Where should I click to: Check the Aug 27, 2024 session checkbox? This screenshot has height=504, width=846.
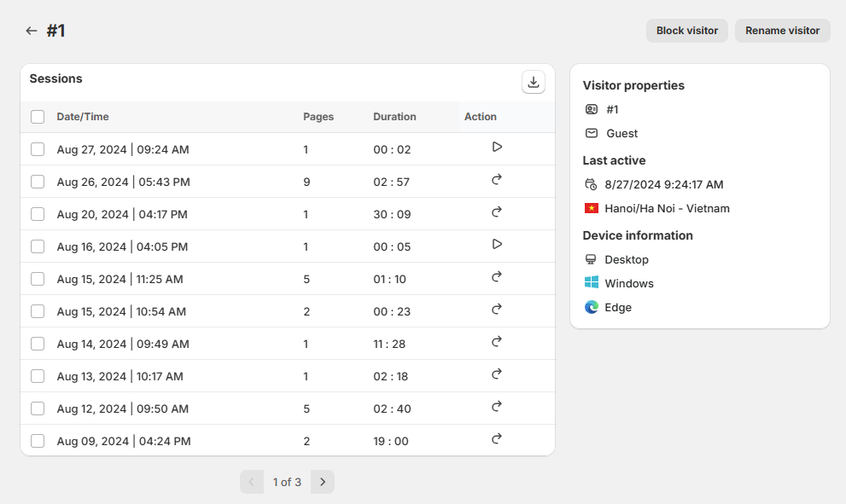38,149
